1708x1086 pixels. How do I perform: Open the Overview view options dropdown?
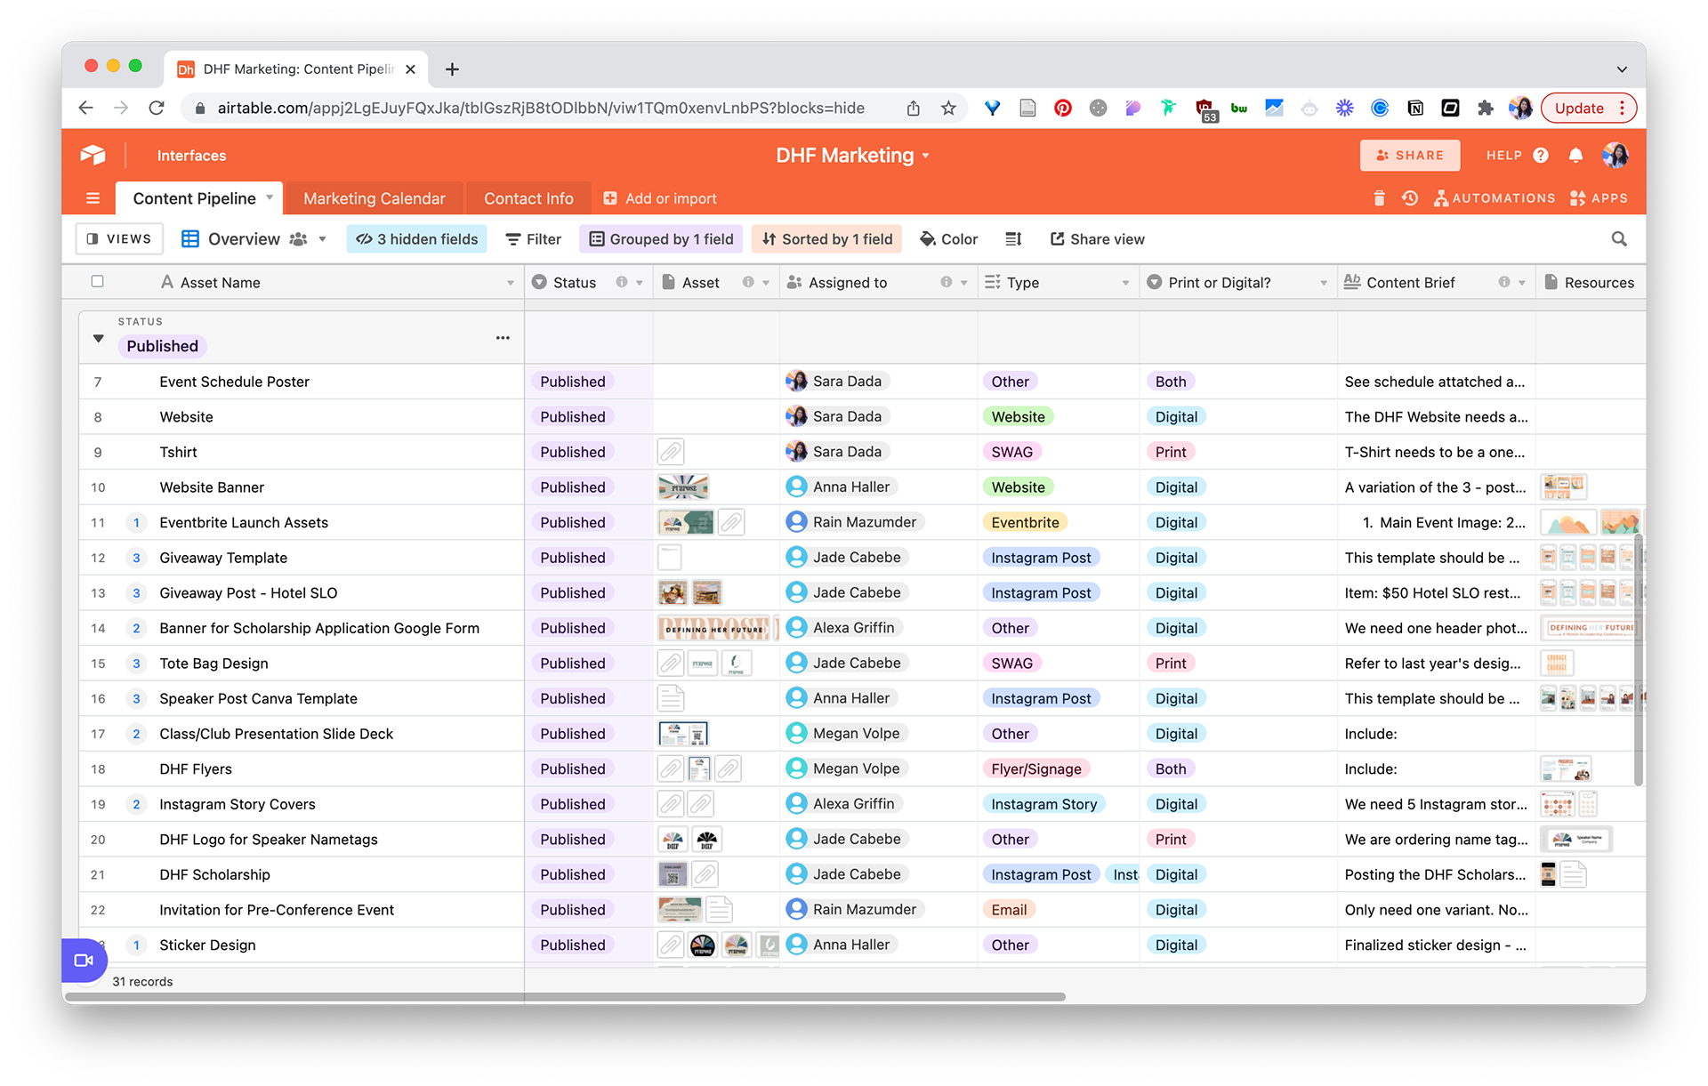(322, 239)
